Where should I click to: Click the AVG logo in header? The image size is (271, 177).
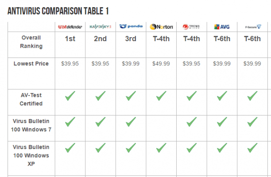coord(221,27)
